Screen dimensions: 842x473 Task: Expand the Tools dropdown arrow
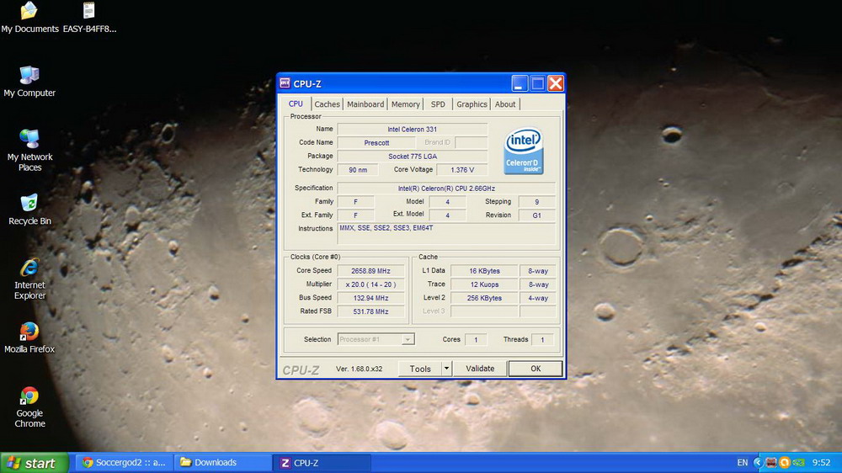click(x=446, y=369)
